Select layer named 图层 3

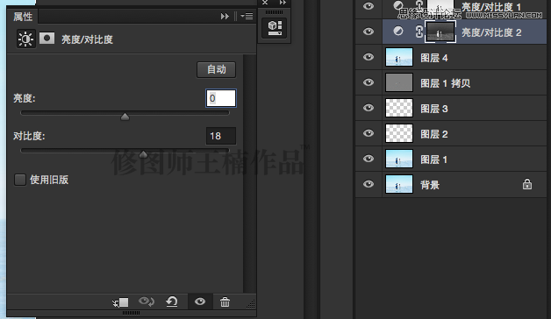[x=434, y=109]
